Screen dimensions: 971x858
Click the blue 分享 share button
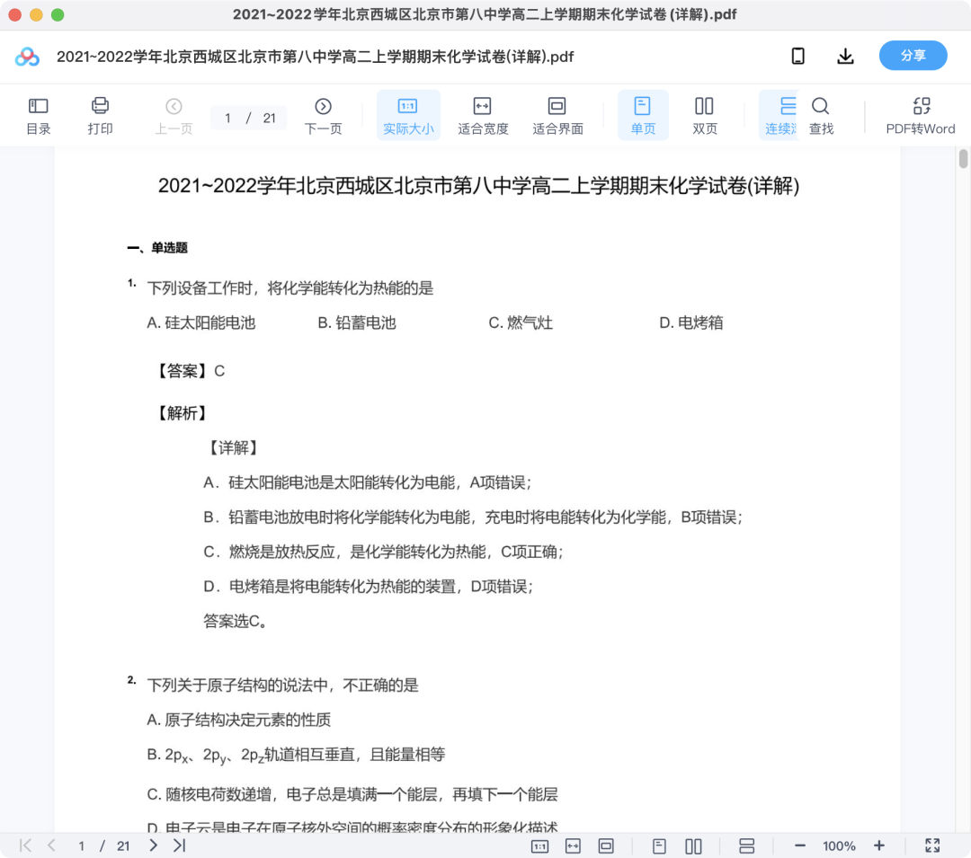click(913, 56)
